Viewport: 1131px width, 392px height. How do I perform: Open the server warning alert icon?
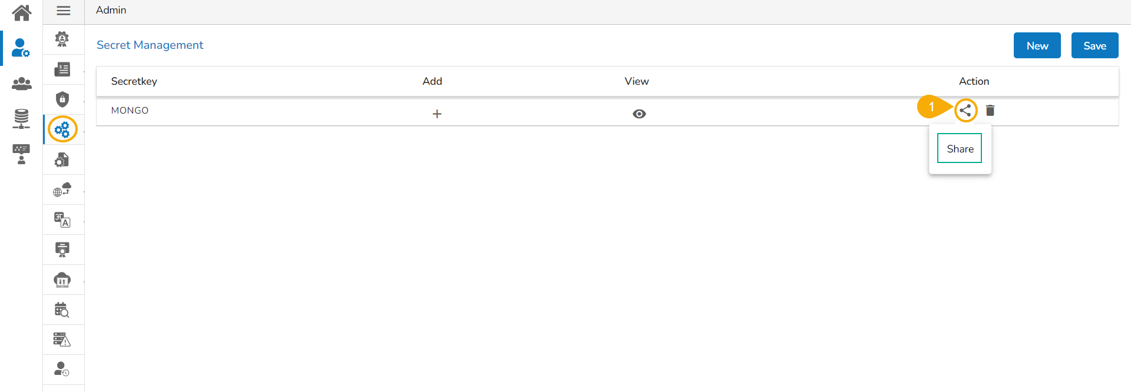coord(62,340)
